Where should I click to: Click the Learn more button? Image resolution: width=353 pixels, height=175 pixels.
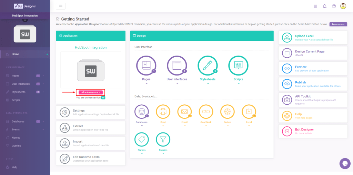(x=338, y=24)
